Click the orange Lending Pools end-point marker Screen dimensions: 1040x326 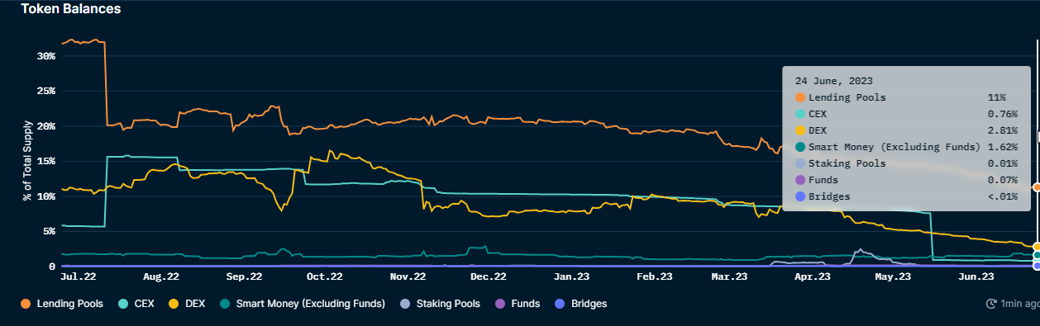pyautogui.click(x=1037, y=187)
